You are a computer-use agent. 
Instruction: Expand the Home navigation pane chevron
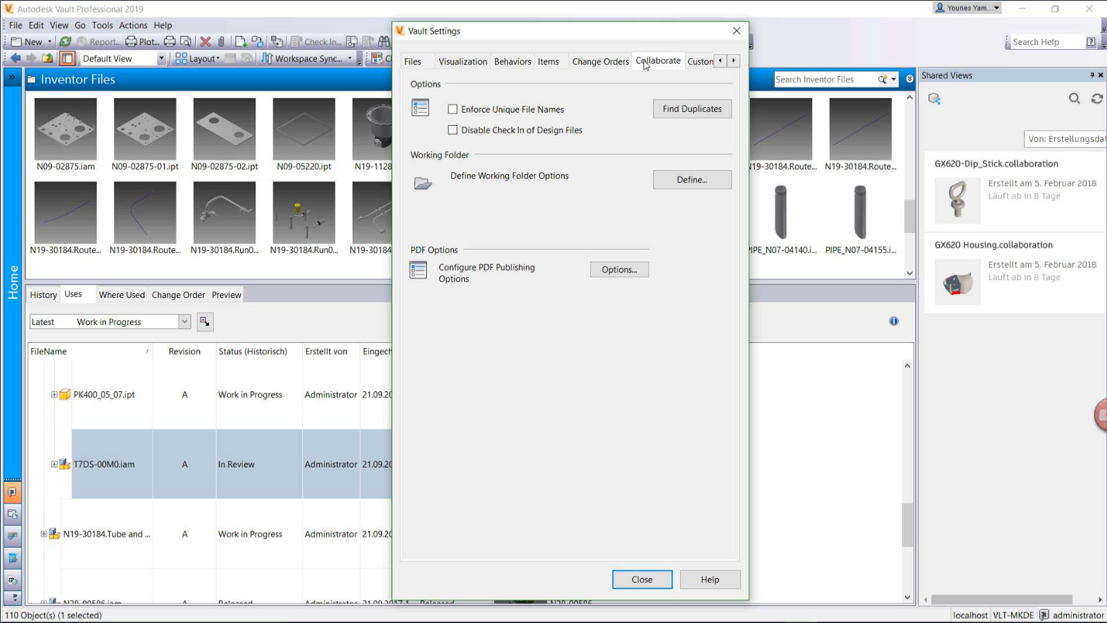[12, 78]
